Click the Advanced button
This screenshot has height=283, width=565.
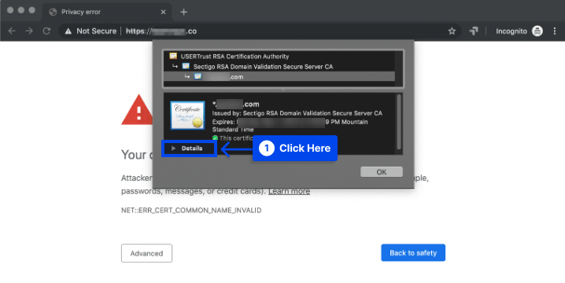(x=146, y=253)
